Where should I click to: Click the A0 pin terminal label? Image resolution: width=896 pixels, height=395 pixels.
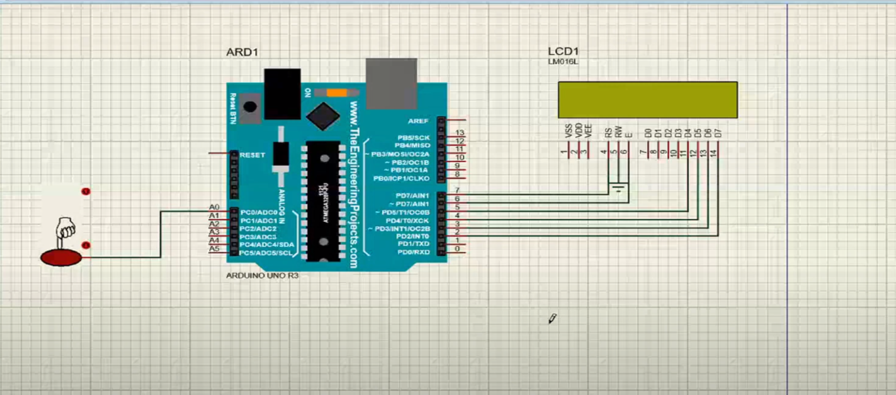click(x=214, y=207)
